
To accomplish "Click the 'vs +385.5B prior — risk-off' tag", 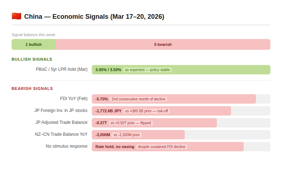I will point(146,111).
